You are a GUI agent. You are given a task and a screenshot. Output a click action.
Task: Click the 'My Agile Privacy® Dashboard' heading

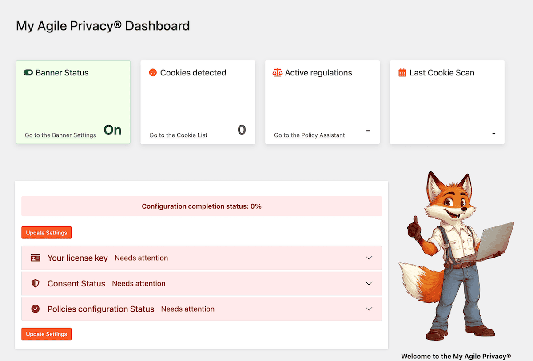click(x=103, y=26)
